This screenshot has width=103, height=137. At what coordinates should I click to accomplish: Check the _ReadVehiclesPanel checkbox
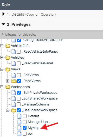19,63
